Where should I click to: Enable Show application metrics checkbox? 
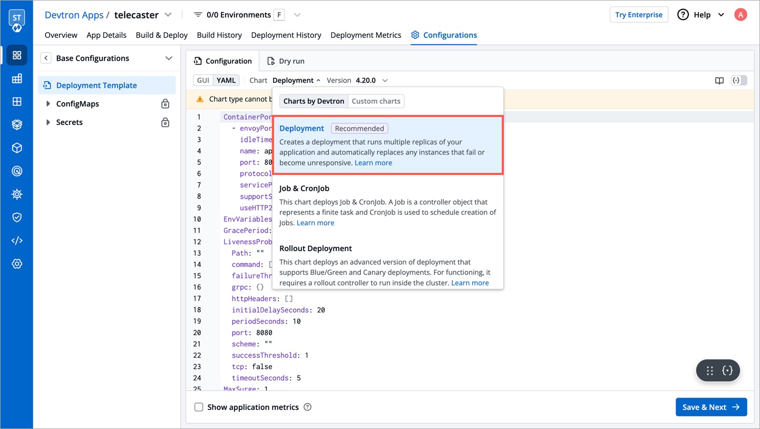pos(199,407)
